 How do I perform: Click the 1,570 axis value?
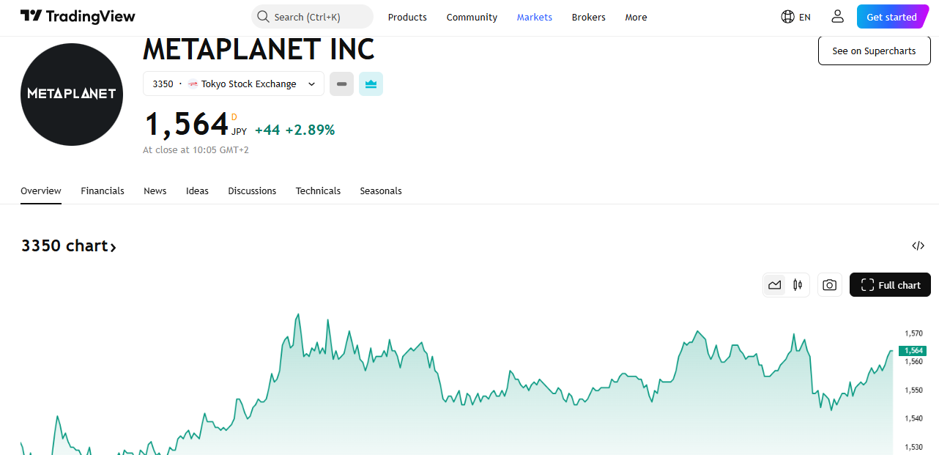coord(913,333)
